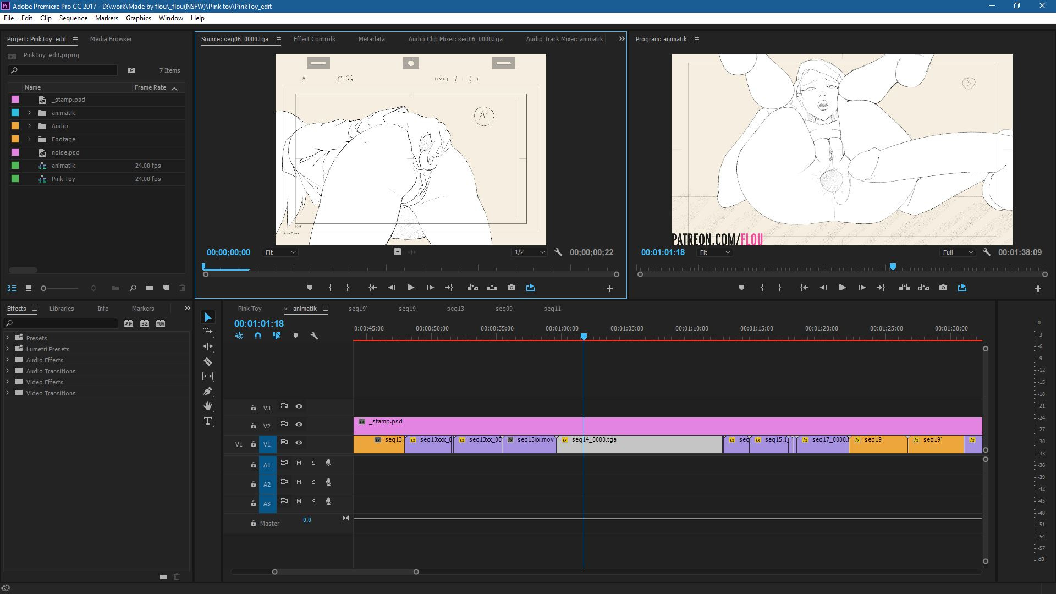Screen dimensions: 1056x594
Task: Filter Effects by Accelerated Effects icon
Action: [128, 323]
